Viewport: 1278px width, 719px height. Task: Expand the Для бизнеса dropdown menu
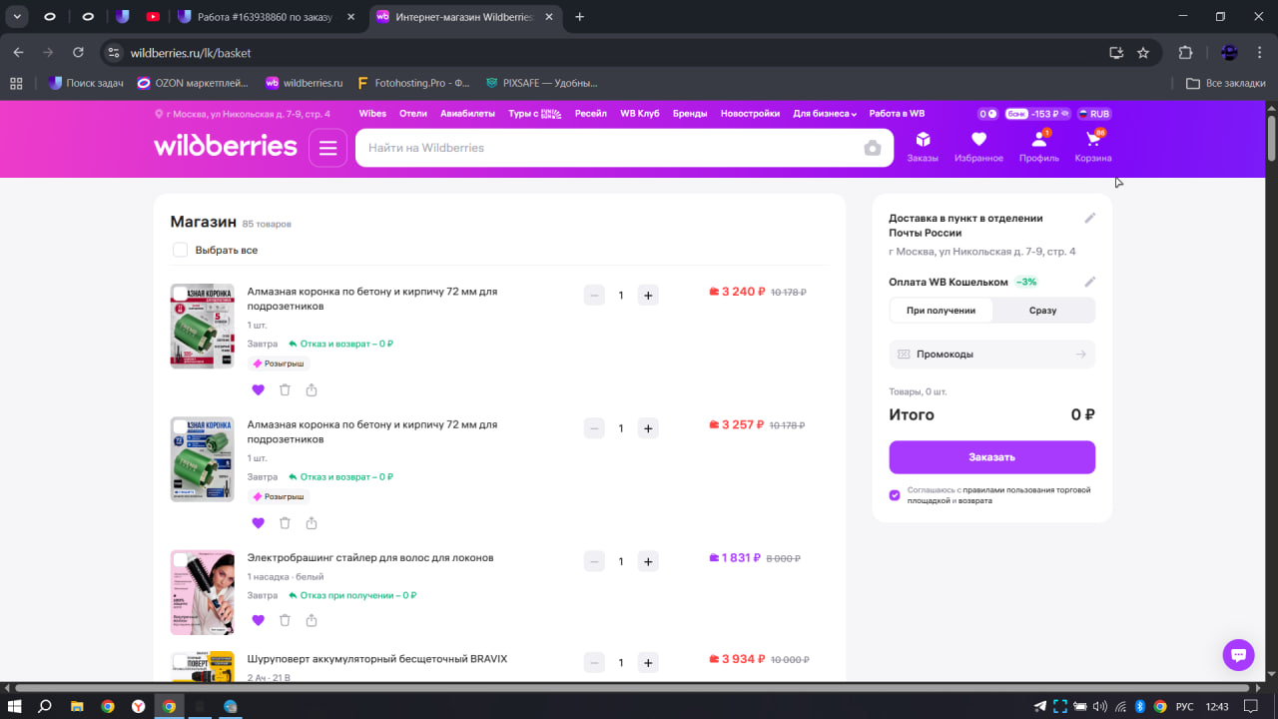tap(825, 114)
